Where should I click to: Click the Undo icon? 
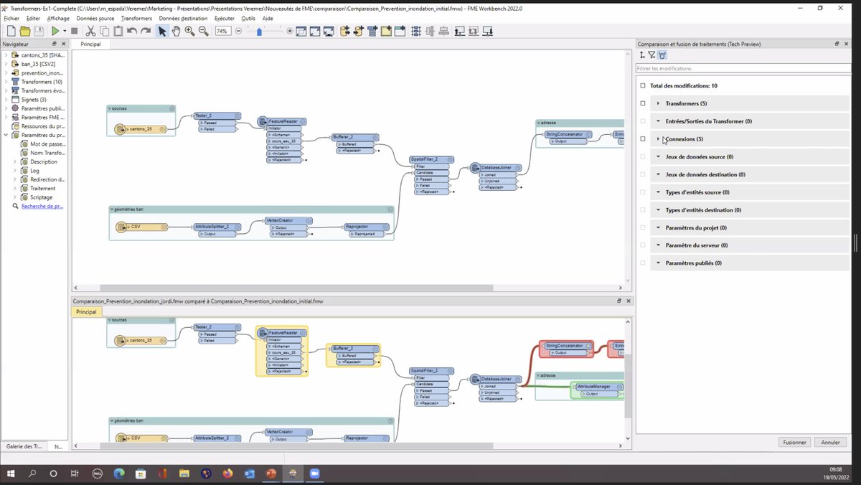tap(133, 31)
